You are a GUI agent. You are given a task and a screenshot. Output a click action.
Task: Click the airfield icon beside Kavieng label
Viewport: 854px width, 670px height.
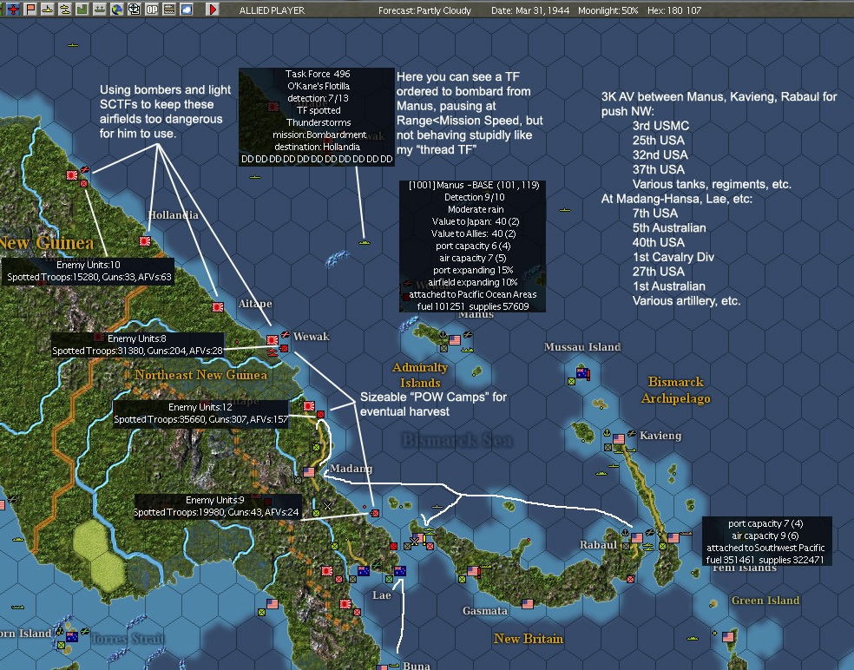pos(631,434)
